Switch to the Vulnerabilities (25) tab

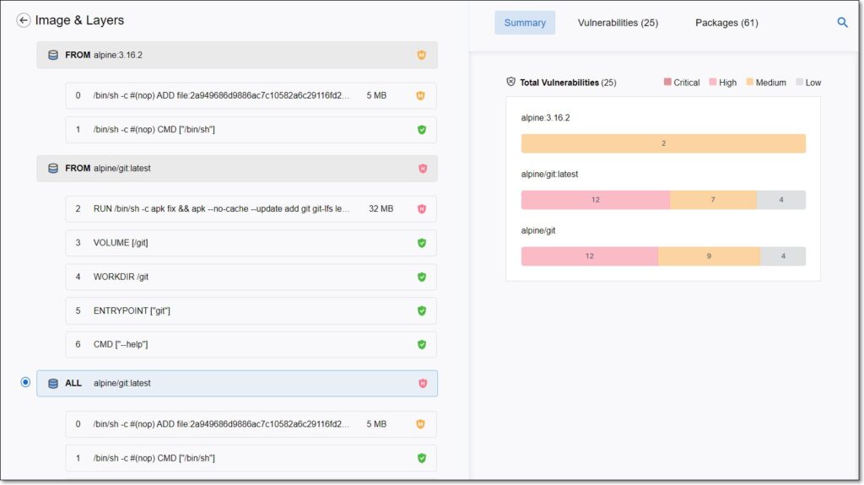[x=618, y=23]
